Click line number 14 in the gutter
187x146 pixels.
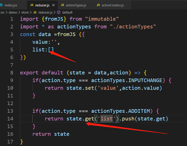coord(10,119)
